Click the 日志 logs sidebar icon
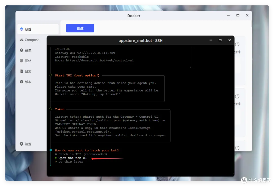This screenshot has width=274, height=186. pos(22,71)
